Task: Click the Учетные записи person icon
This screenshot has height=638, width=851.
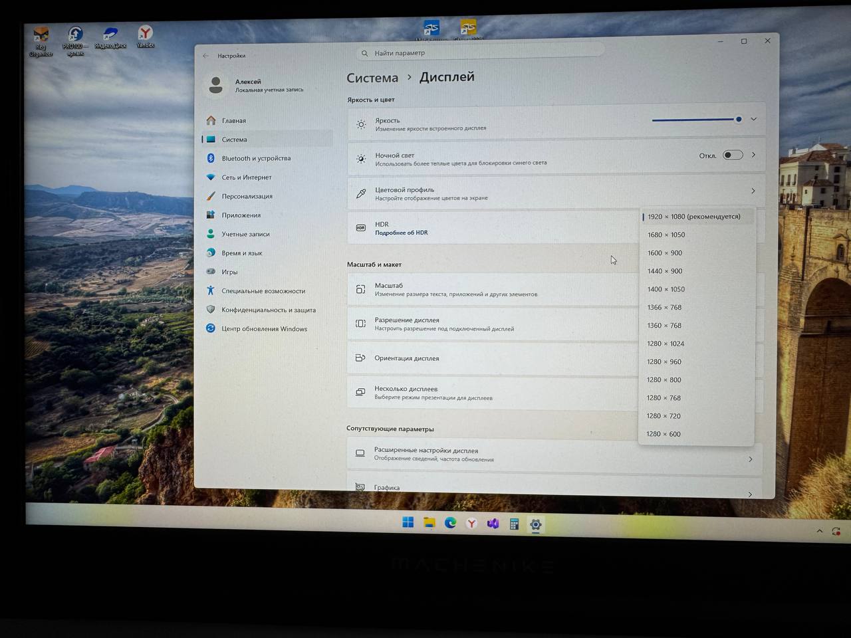Action: 211,234
